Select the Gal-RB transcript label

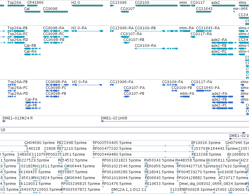30,46
